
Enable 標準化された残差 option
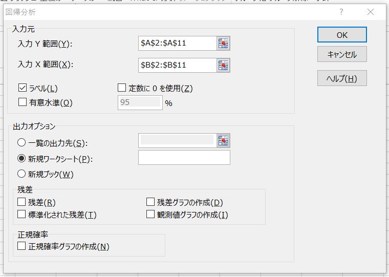click(21, 214)
